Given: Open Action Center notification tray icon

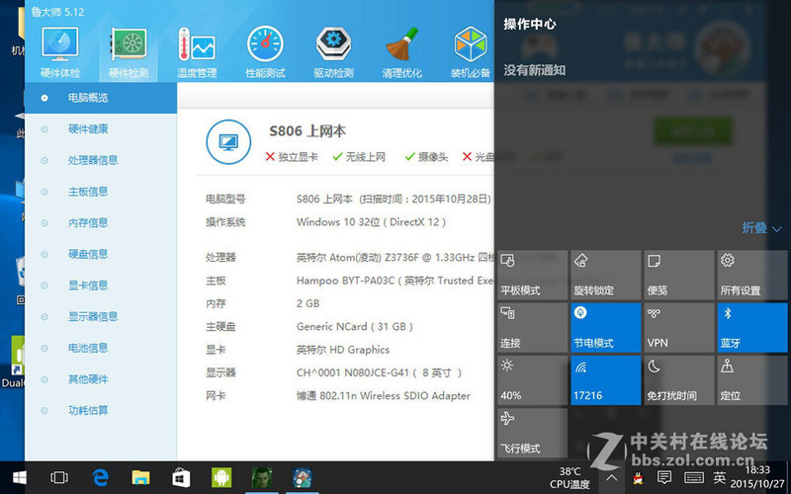Looking at the screenshot, I should click(x=664, y=477).
